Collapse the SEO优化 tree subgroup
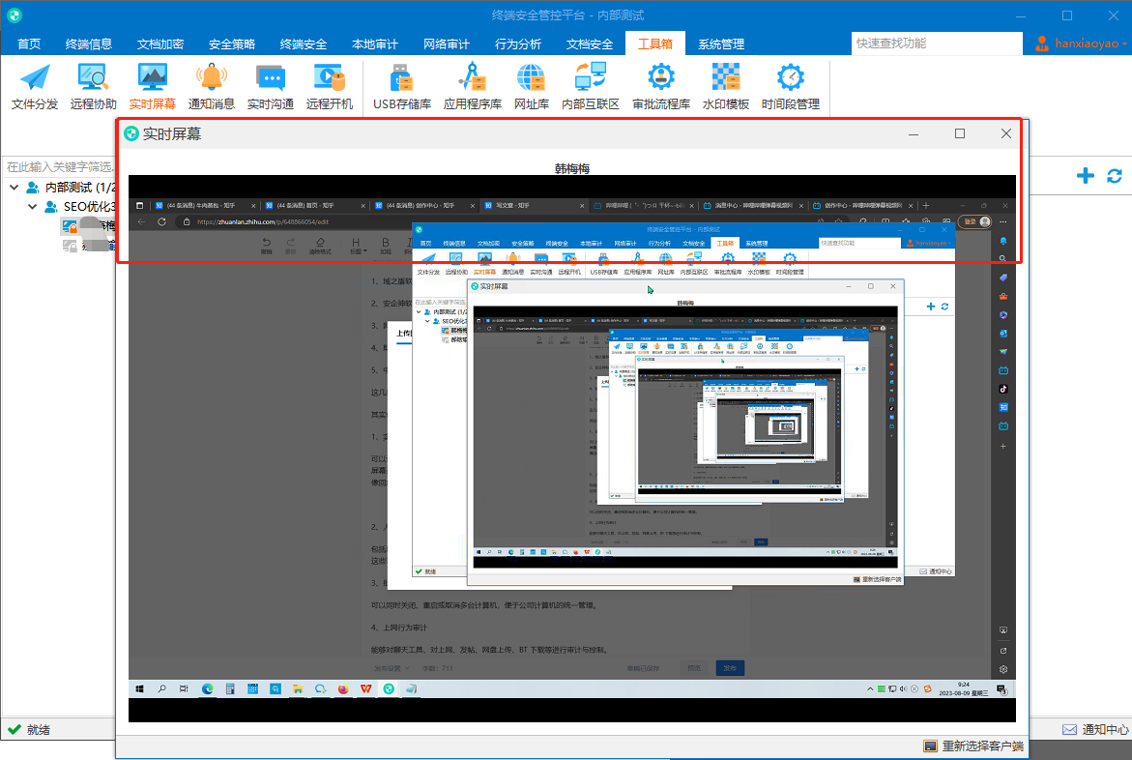1132x760 pixels. tap(33, 207)
